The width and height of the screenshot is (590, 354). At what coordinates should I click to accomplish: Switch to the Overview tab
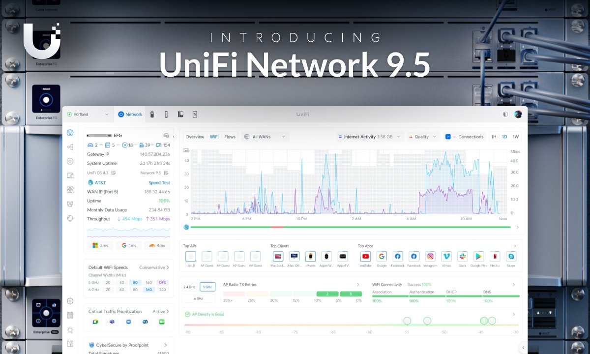pyautogui.click(x=195, y=137)
